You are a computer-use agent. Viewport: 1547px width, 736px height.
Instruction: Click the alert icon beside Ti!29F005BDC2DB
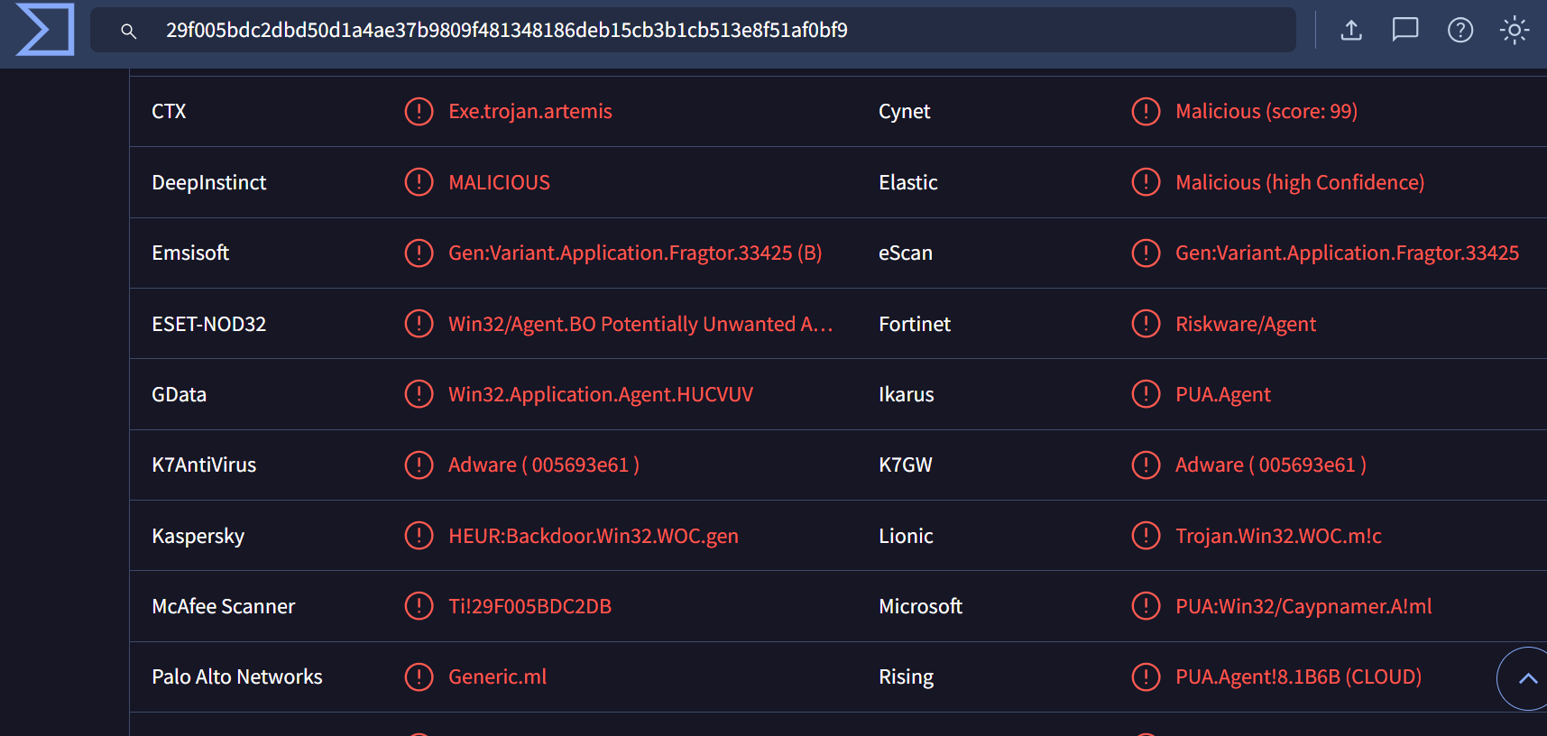coord(419,606)
